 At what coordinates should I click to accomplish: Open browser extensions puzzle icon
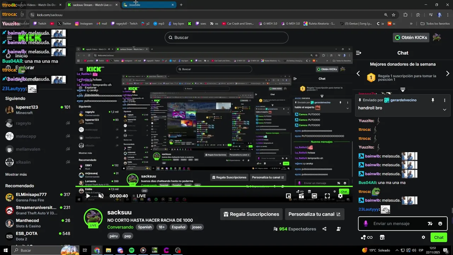pyautogui.click(x=406, y=15)
